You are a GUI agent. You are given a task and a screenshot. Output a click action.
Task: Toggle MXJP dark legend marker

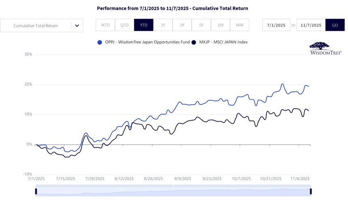click(194, 42)
